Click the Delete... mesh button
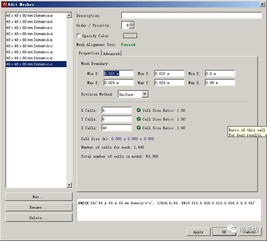This screenshot has height=241, width=267. click(39, 218)
